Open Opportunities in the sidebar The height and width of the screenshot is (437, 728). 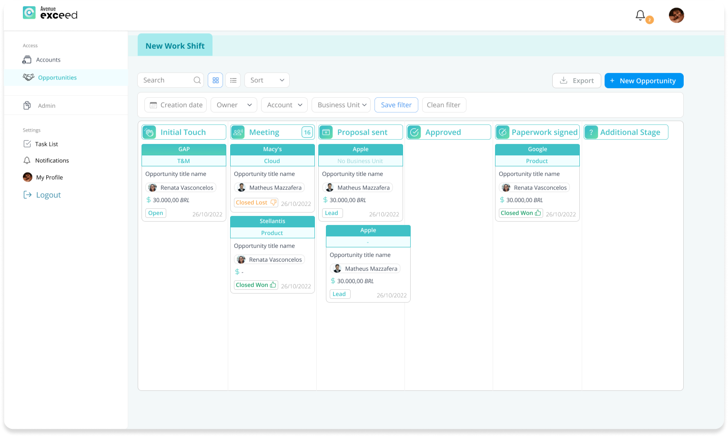click(x=57, y=78)
